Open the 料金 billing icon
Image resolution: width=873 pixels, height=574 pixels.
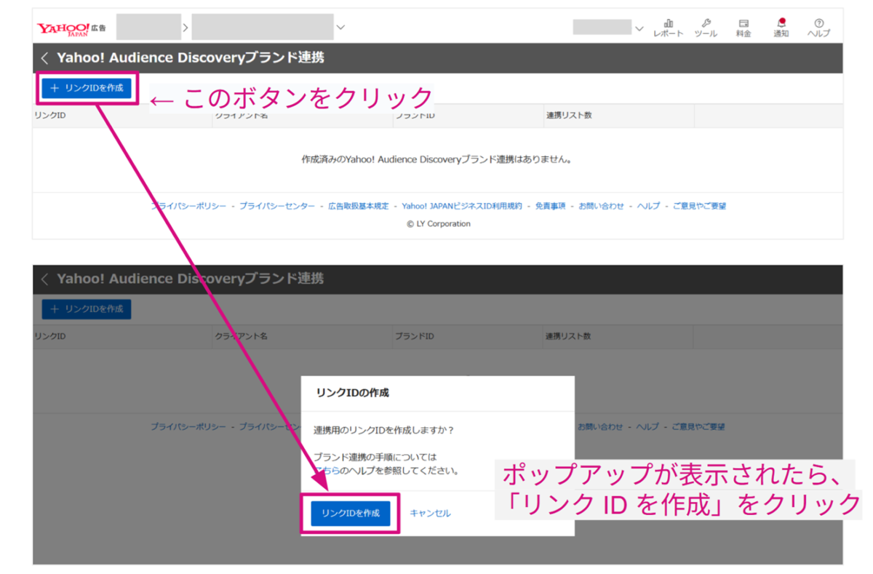tap(744, 28)
